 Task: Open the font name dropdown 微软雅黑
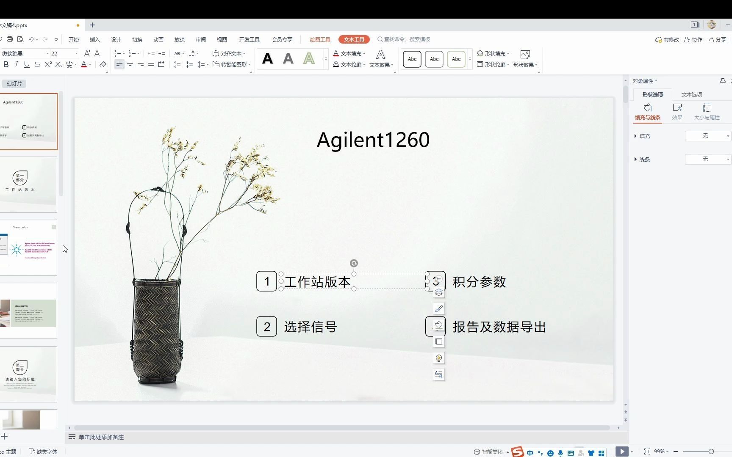pos(47,53)
